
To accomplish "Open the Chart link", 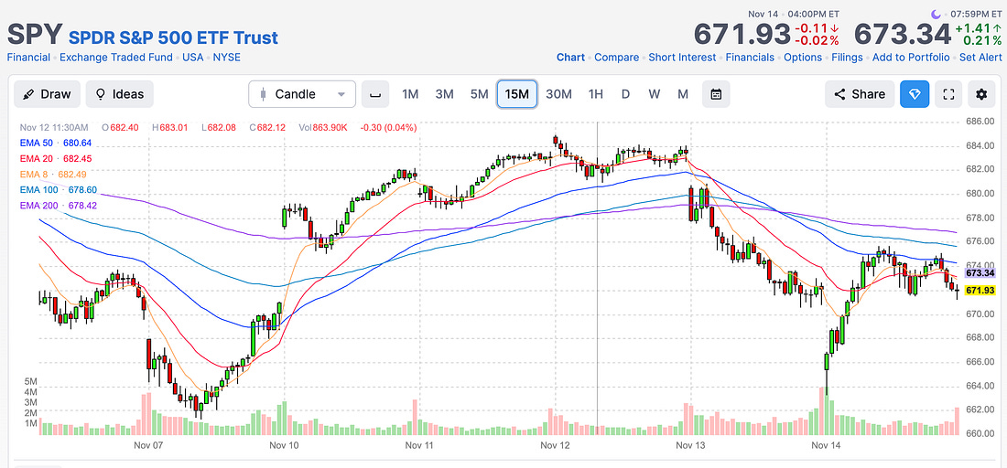I will tap(570, 57).
